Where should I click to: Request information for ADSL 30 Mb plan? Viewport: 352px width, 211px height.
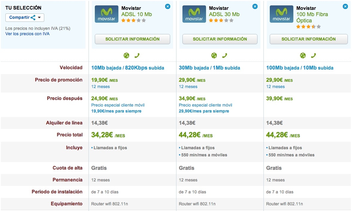click(x=220, y=39)
